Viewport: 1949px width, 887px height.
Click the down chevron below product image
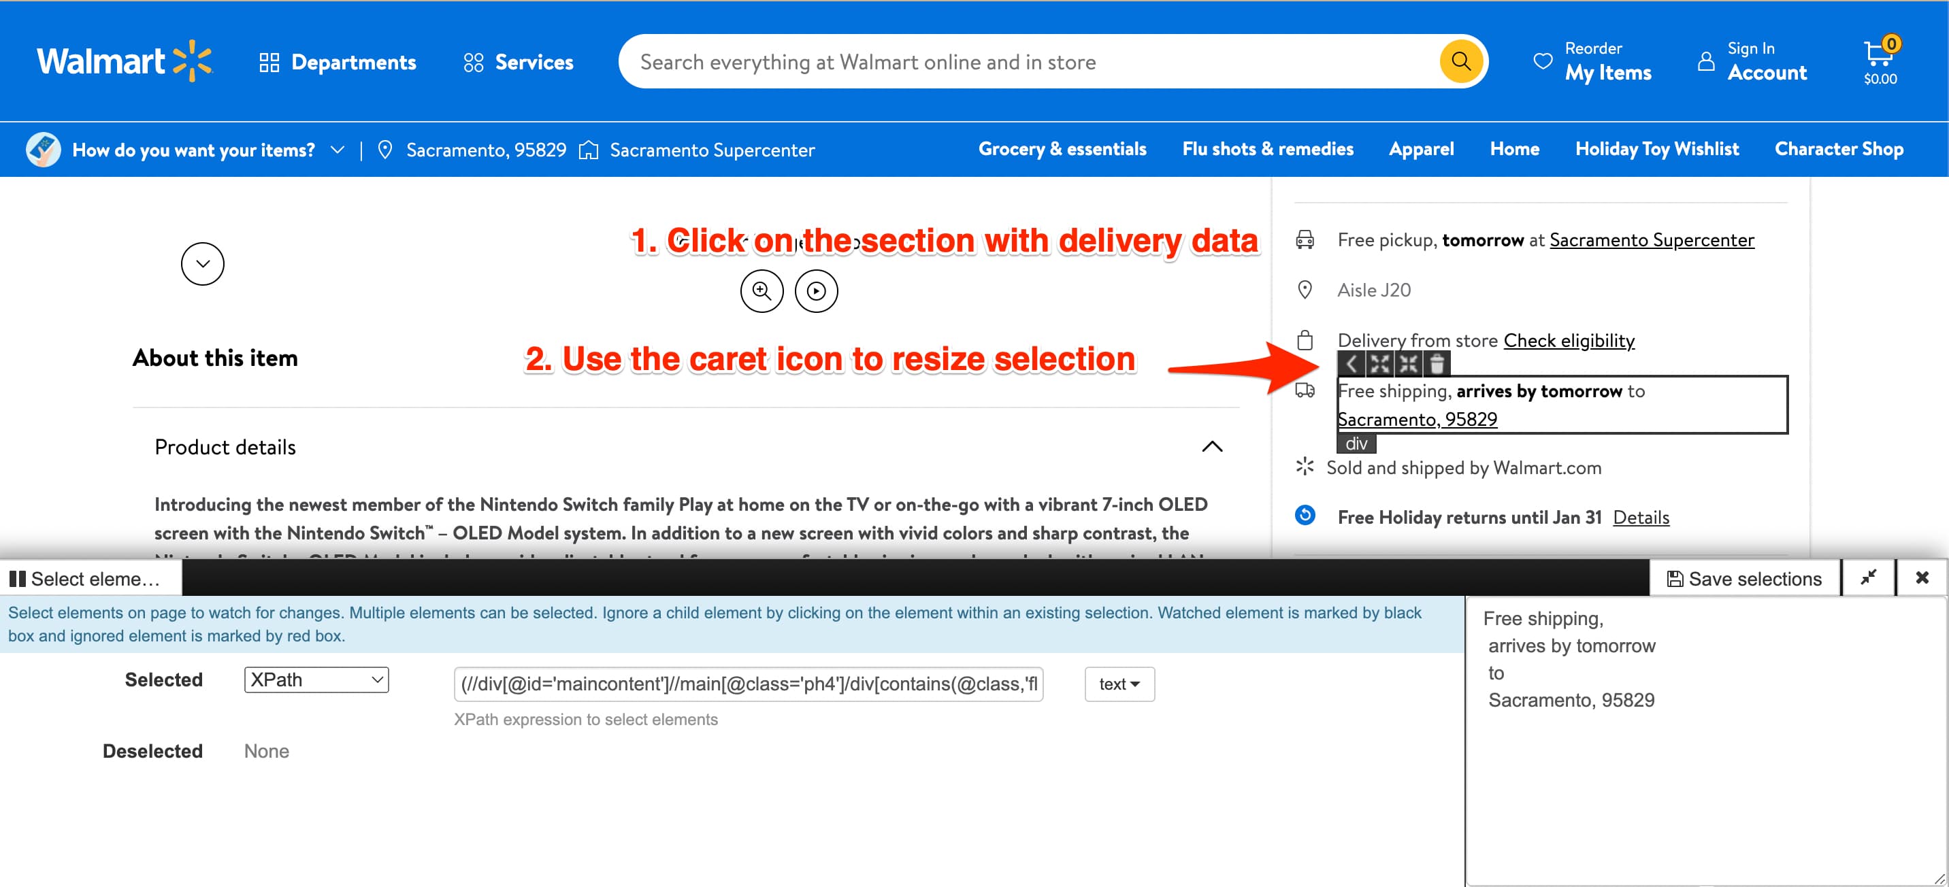(x=203, y=261)
